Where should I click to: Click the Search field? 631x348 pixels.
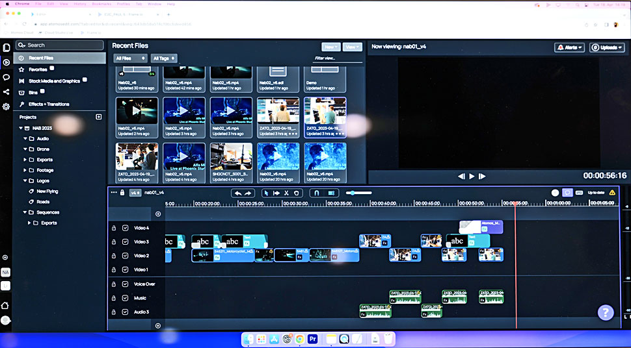click(x=60, y=45)
